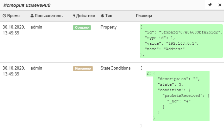The height and width of the screenshot is (129, 224).
Task: Click the "state": 3 diff line
Action: (170, 84)
